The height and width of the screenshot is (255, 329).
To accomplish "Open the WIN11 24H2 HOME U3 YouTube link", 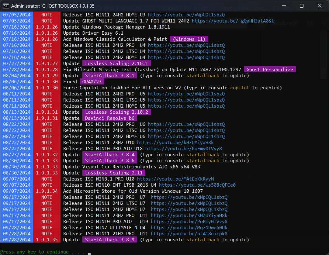I will click(x=186, y=15).
